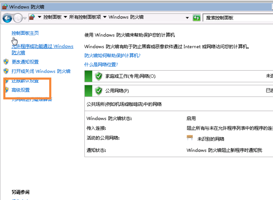
Task: Click shield icon beside 打开或关闭 Windows 防火墙
Action: pos(6,71)
